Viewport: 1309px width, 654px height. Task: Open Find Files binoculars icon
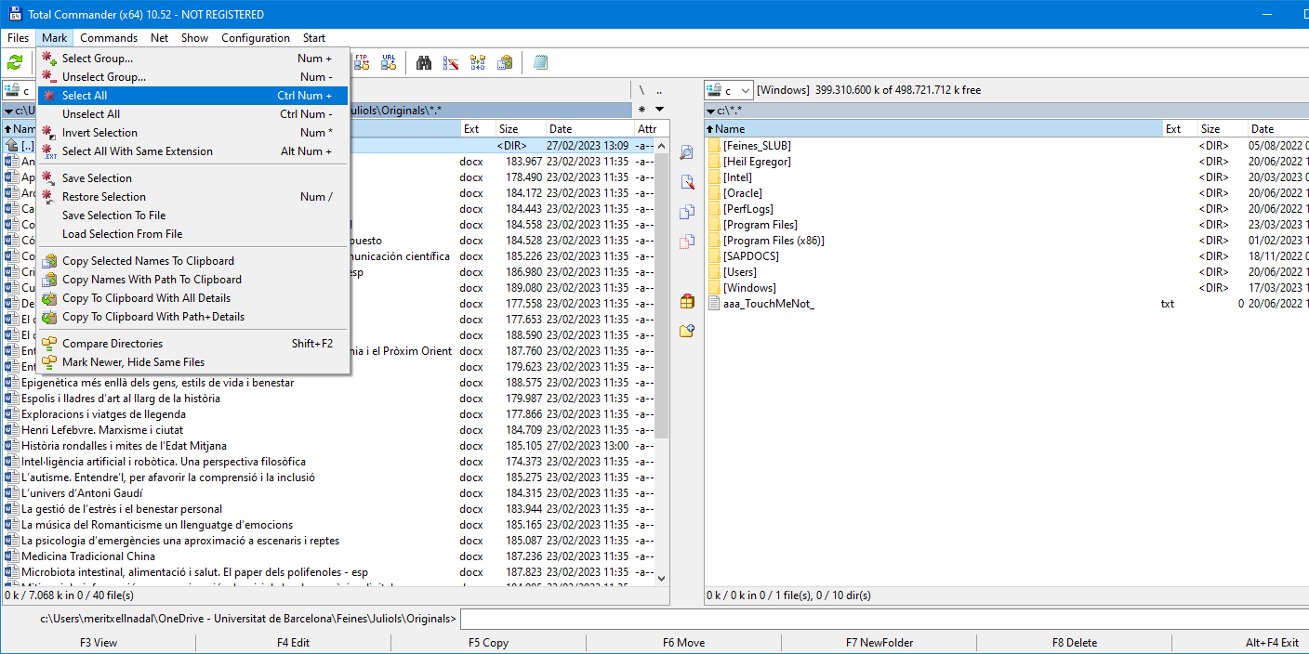(x=424, y=63)
